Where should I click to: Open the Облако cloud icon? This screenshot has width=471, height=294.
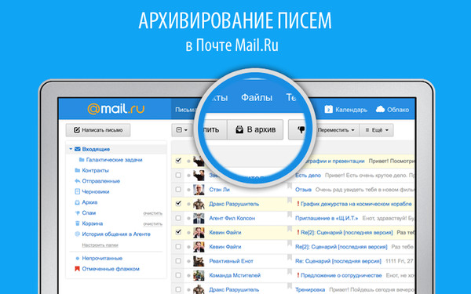pyautogui.click(x=380, y=109)
